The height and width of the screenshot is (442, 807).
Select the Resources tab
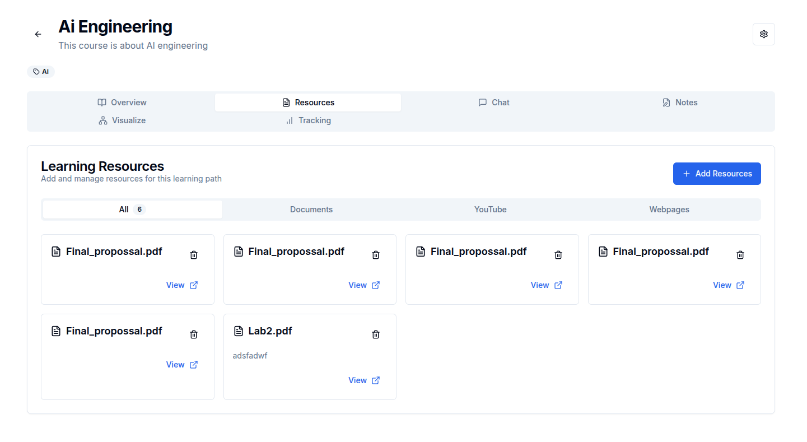point(308,103)
